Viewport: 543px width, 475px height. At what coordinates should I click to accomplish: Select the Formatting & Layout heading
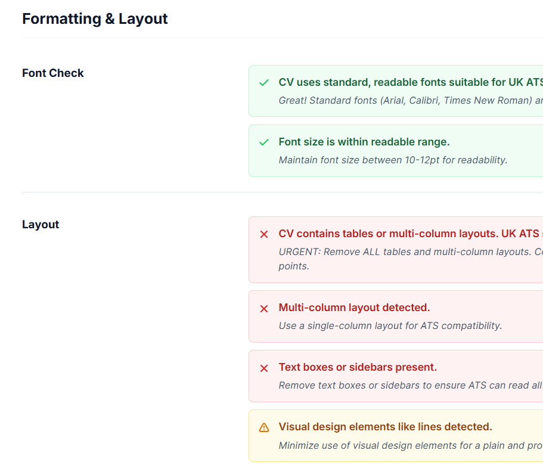click(95, 19)
